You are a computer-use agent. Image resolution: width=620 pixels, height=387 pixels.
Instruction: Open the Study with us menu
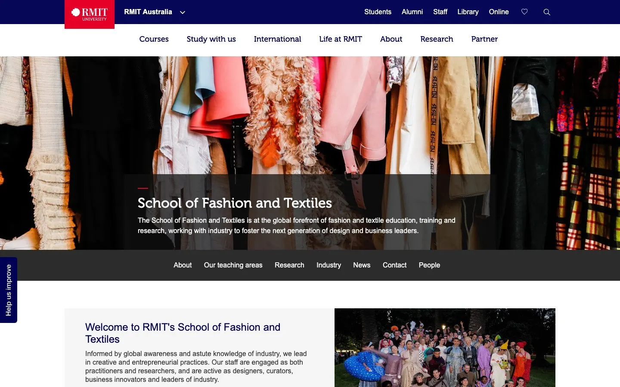(211, 39)
